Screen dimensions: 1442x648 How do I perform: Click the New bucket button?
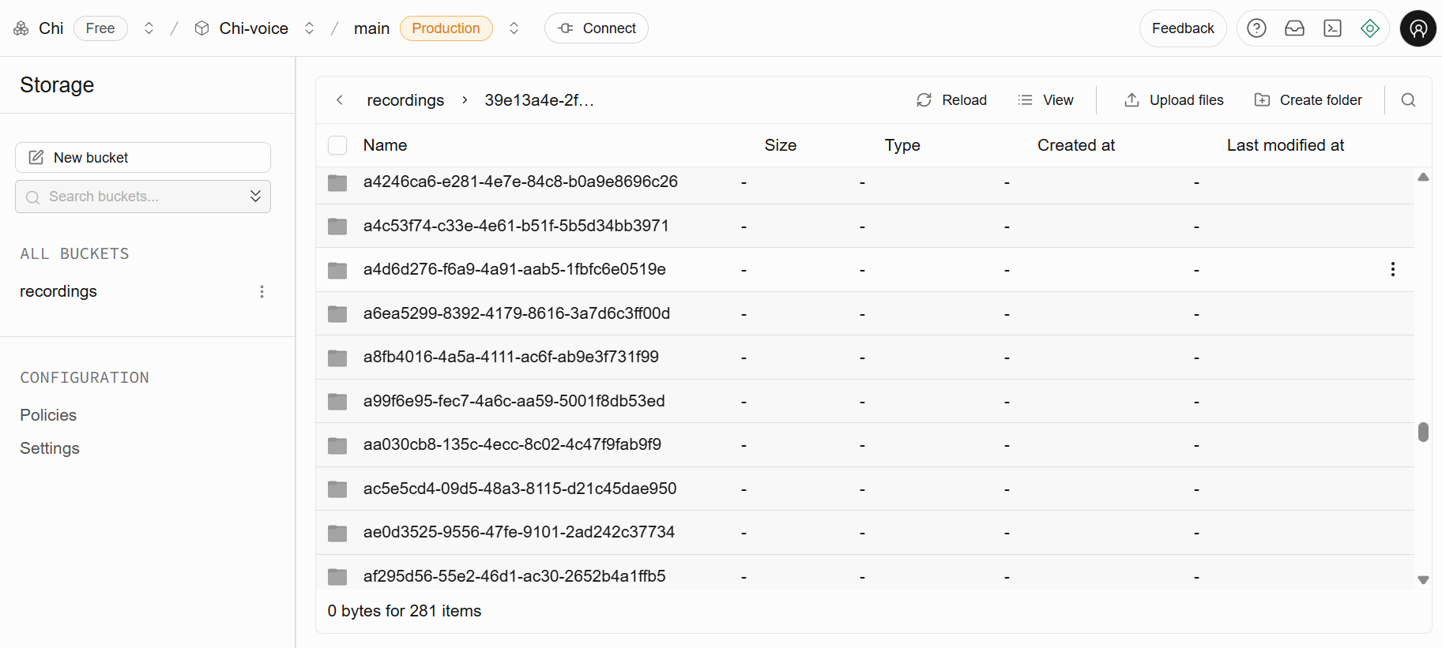(143, 157)
